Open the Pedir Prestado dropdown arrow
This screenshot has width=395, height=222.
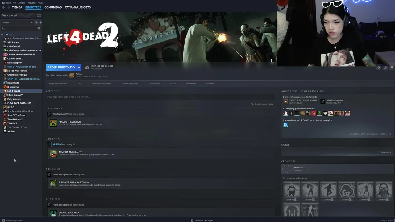click(x=79, y=67)
